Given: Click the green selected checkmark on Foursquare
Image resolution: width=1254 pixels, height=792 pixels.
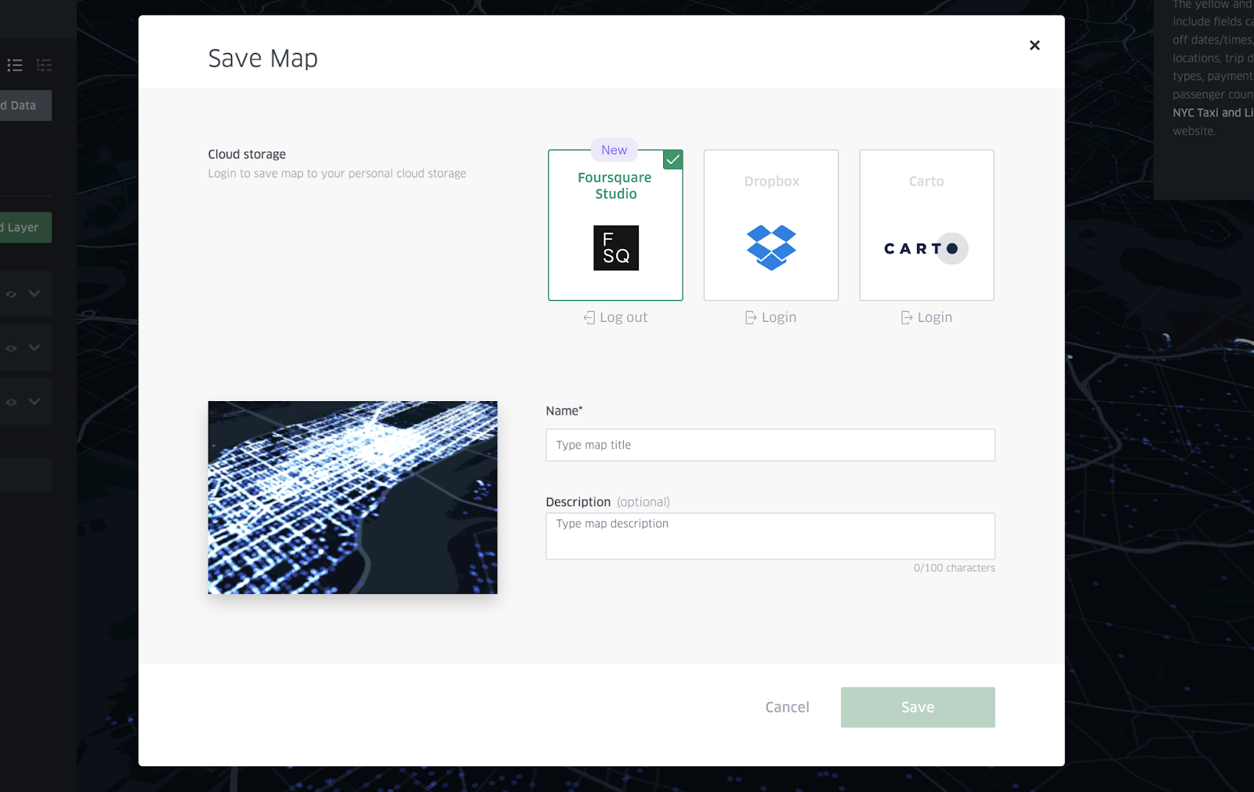Looking at the screenshot, I should [x=672, y=160].
